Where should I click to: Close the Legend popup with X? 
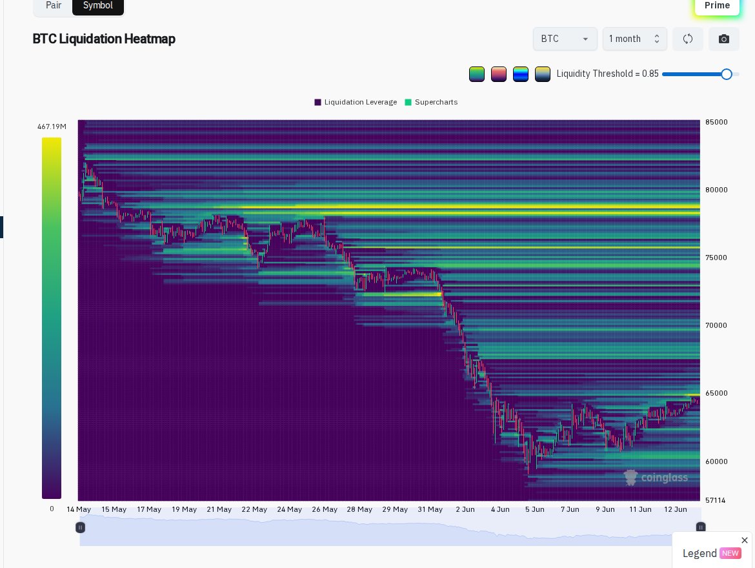tap(745, 540)
